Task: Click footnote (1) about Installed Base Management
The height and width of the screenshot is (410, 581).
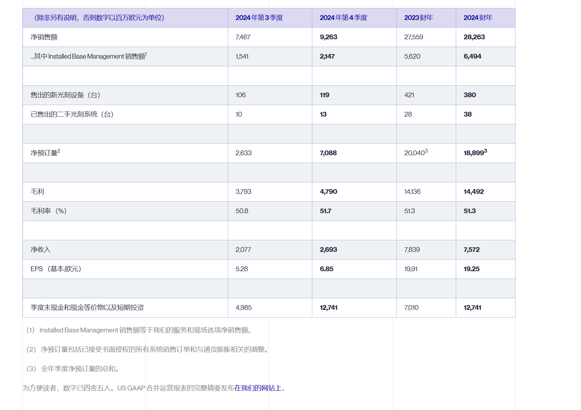Action: coord(140,330)
